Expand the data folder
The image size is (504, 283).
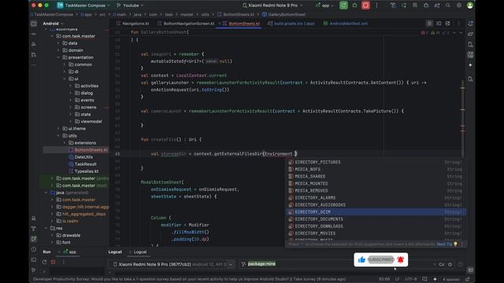[x=58, y=43]
